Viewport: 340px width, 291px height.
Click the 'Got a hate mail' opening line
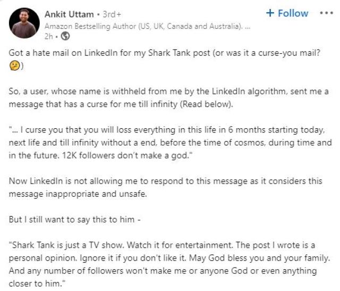106,54
